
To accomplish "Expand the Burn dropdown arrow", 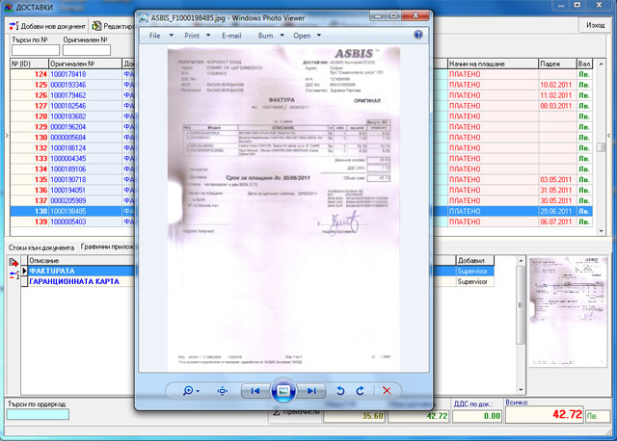I will tap(282, 36).
